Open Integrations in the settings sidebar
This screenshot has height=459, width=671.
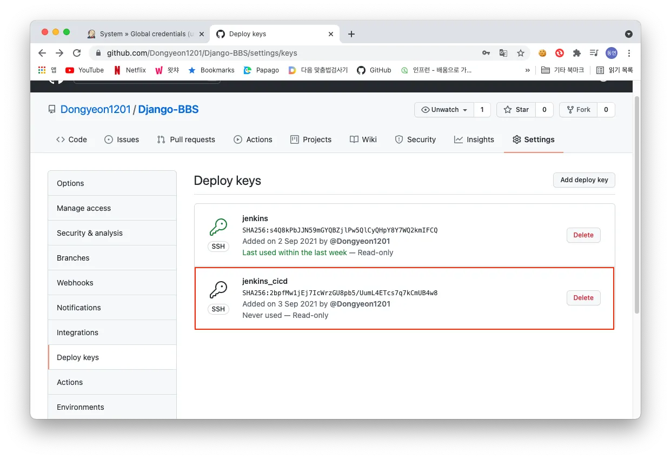[112, 332]
